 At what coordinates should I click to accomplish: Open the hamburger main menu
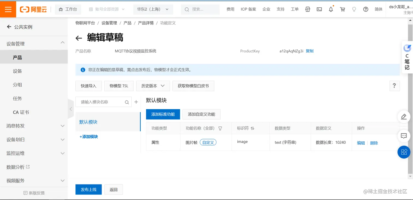(8, 9)
